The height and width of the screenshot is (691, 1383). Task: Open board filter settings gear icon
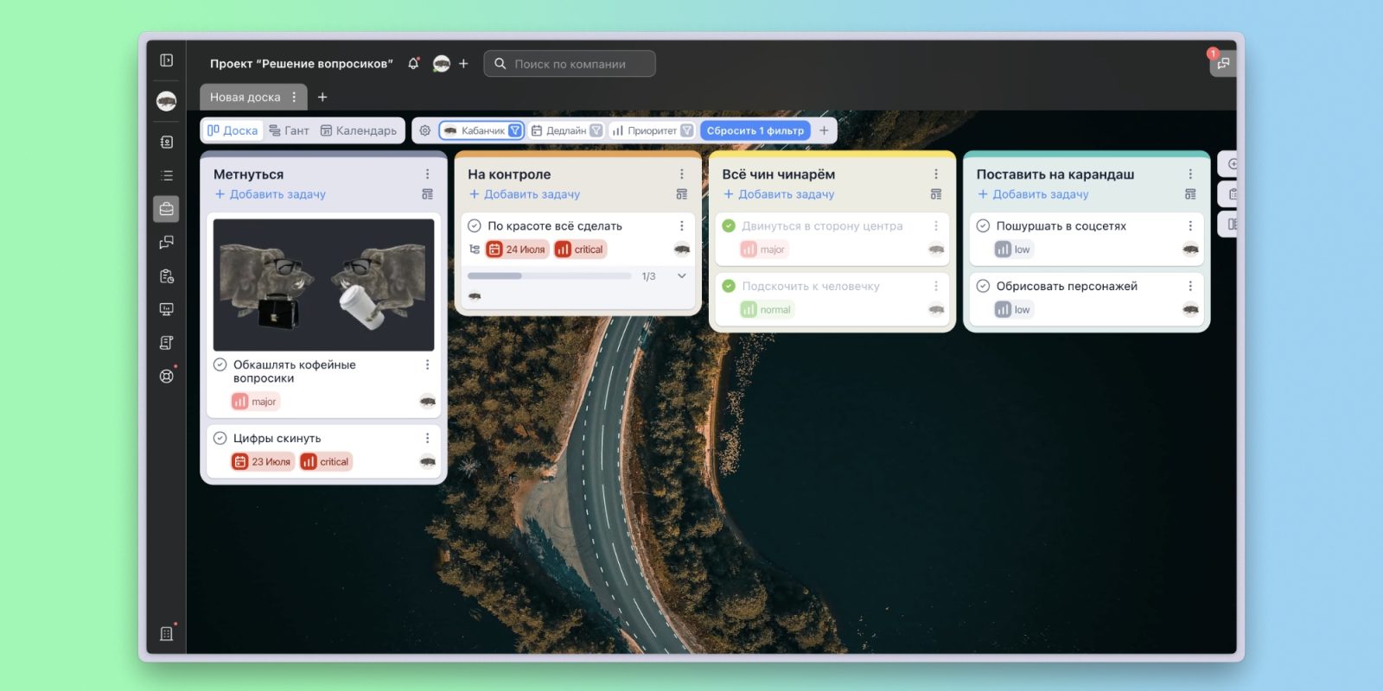pos(425,130)
